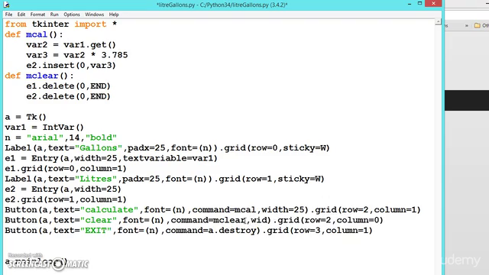Place cursor on 'def mclear():' line
489x275 pixels.
pyautogui.click(x=39, y=76)
